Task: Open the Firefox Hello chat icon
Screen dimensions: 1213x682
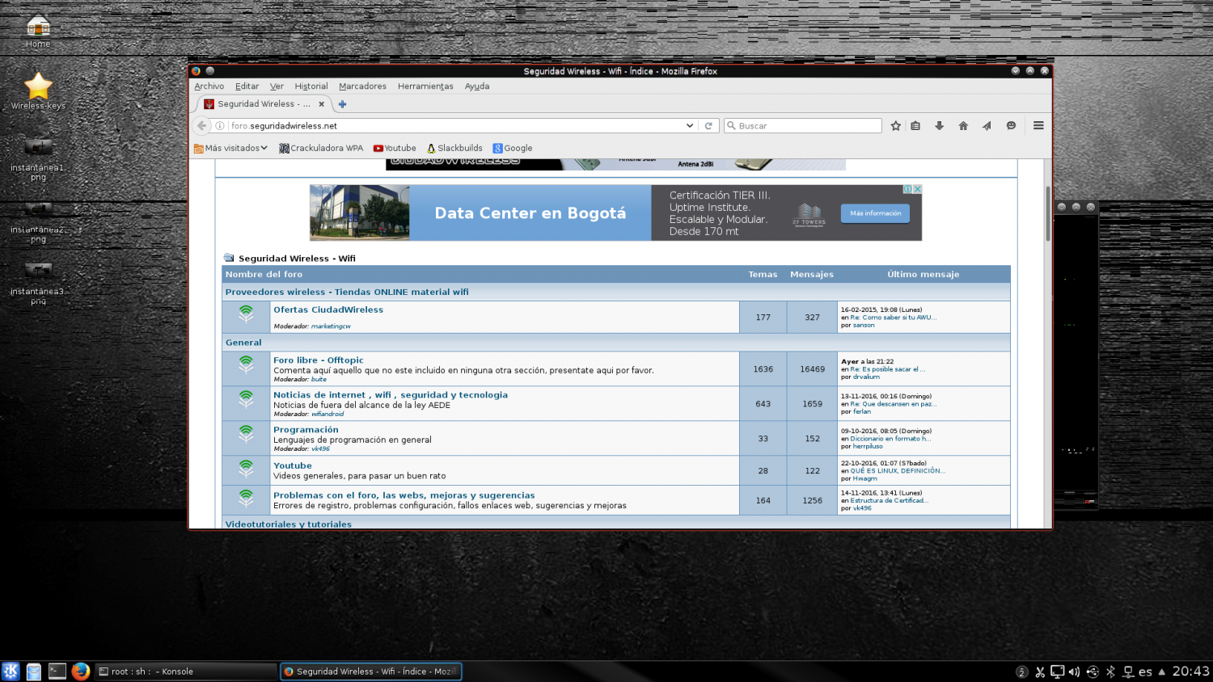Action: click(x=1011, y=126)
